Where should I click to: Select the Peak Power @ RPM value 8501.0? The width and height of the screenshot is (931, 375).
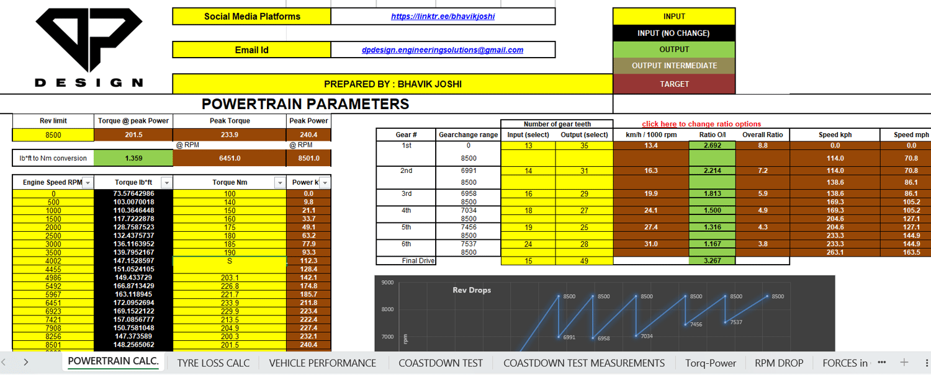click(308, 158)
